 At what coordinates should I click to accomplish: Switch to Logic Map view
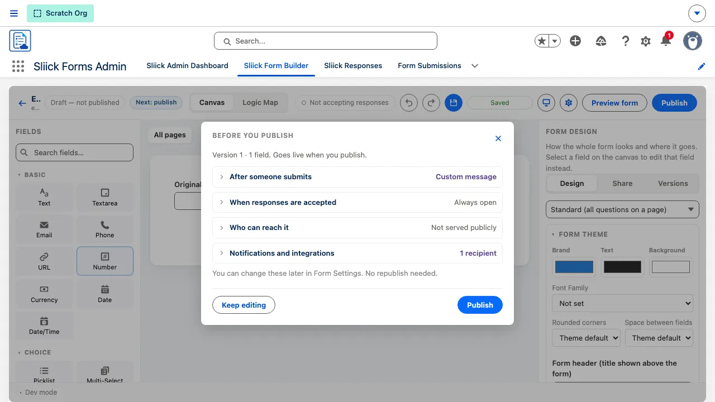pyautogui.click(x=260, y=103)
